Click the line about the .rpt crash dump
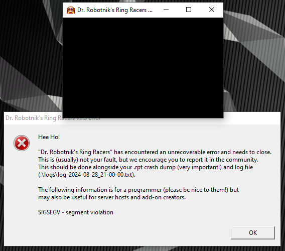This screenshot has height=251, width=285. point(146,167)
